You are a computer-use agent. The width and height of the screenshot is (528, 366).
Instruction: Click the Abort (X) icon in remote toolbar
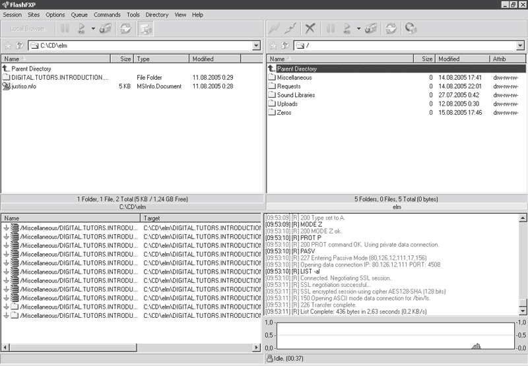(x=310, y=28)
